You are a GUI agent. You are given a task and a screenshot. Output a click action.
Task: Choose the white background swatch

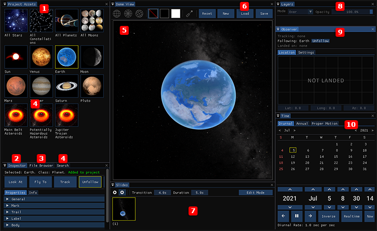point(175,14)
